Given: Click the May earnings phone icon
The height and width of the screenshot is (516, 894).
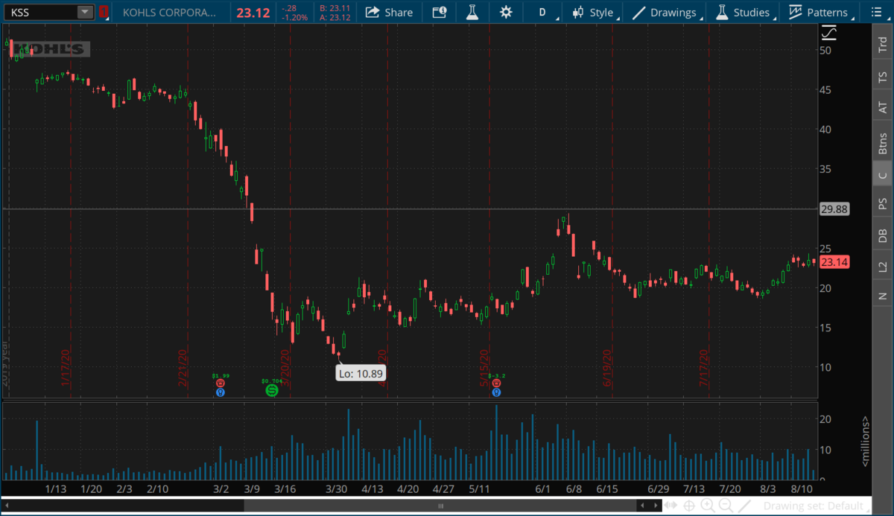Looking at the screenshot, I should 495,383.
